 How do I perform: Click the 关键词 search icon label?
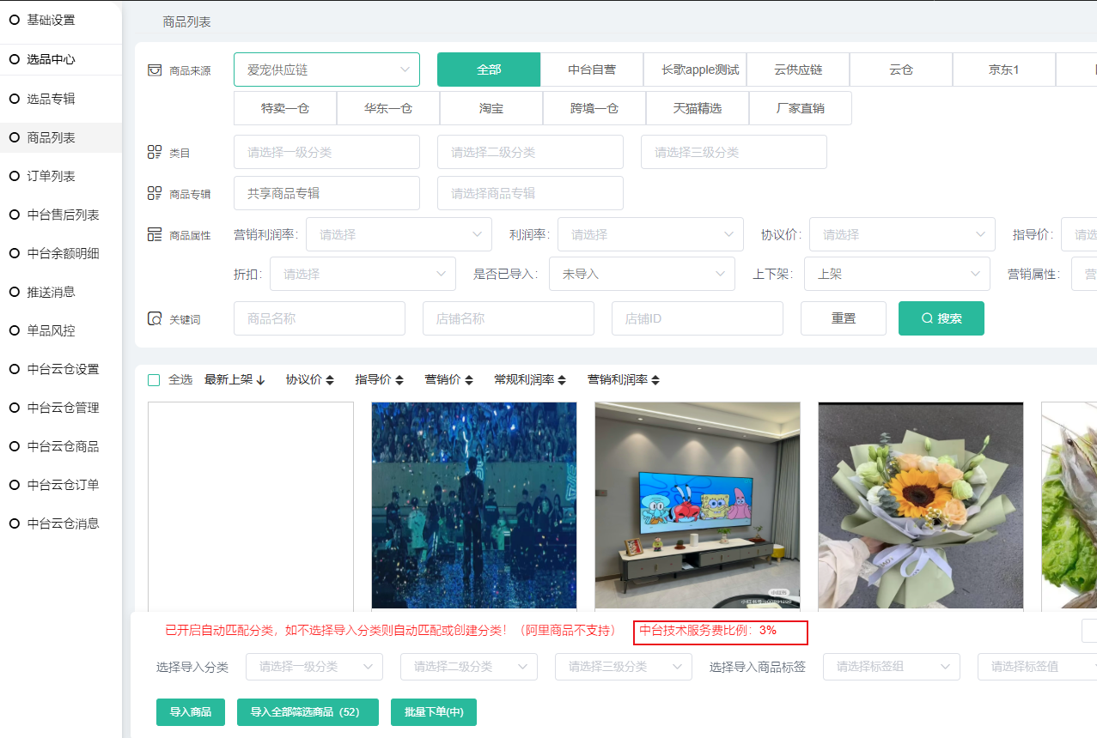tap(155, 318)
